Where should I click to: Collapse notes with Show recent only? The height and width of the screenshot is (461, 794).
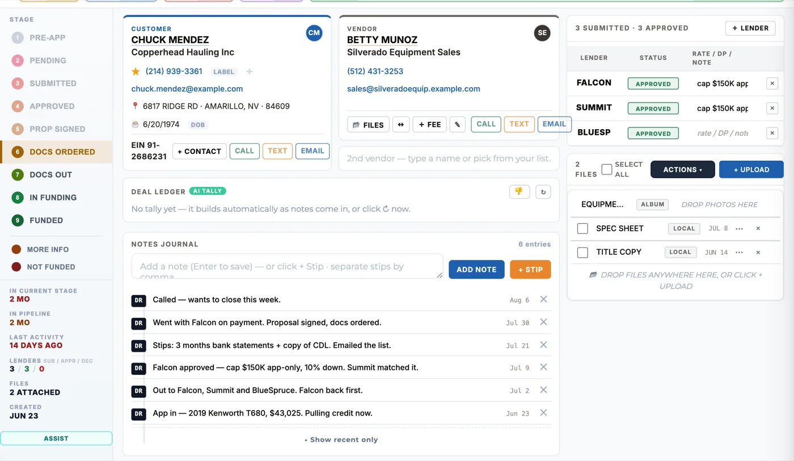tap(341, 439)
